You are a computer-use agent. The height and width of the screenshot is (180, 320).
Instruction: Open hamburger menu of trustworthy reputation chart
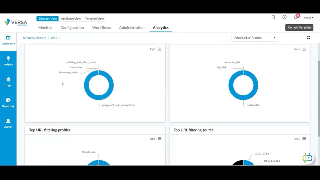[304, 49]
